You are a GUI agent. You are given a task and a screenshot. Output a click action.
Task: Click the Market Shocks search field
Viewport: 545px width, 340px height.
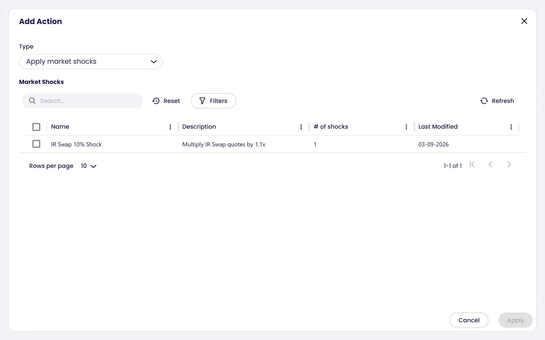82,101
